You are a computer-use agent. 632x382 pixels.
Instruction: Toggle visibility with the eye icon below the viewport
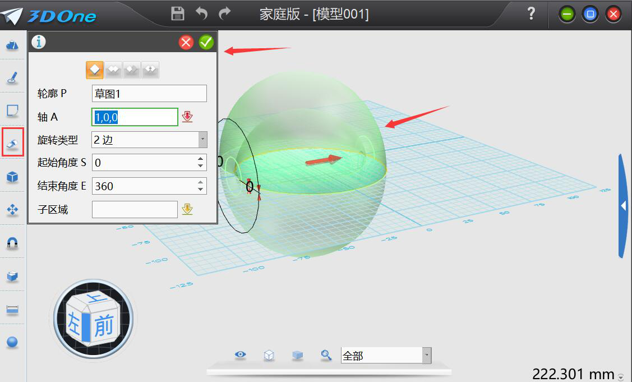[x=241, y=355]
